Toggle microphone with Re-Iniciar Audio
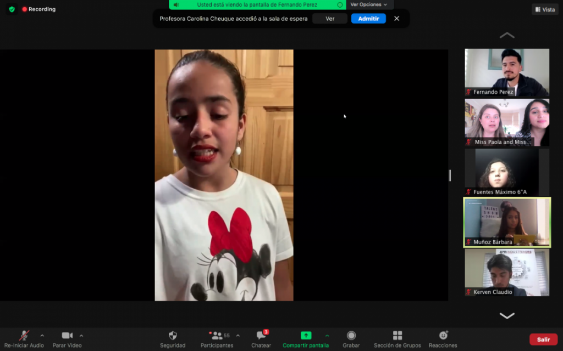 point(24,336)
